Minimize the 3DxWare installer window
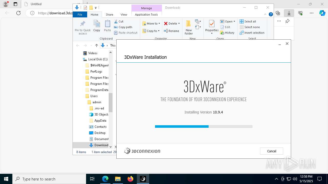Image resolution: width=328 pixels, height=184 pixels. pos(280,44)
